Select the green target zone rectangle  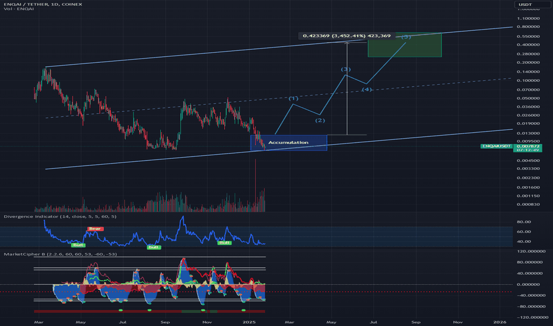(405, 45)
